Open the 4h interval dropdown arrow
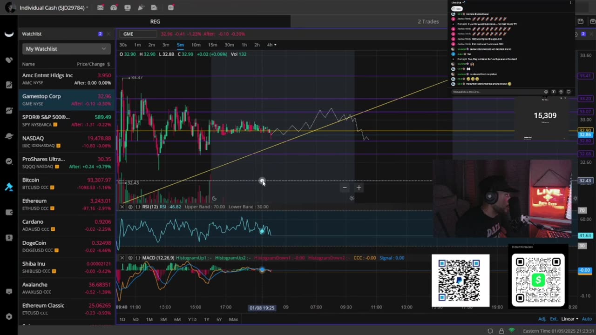This screenshot has height=335, width=596. click(x=275, y=45)
